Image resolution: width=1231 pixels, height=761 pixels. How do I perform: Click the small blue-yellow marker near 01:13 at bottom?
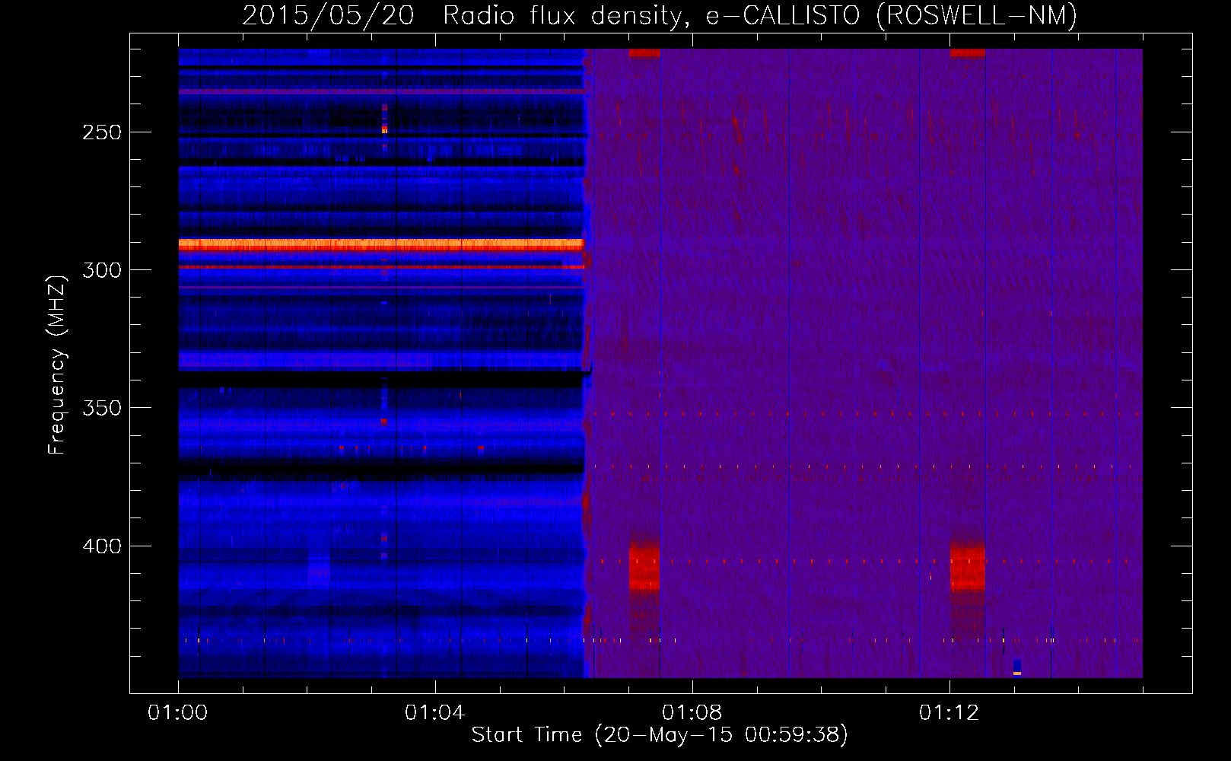(x=1017, y=667)
